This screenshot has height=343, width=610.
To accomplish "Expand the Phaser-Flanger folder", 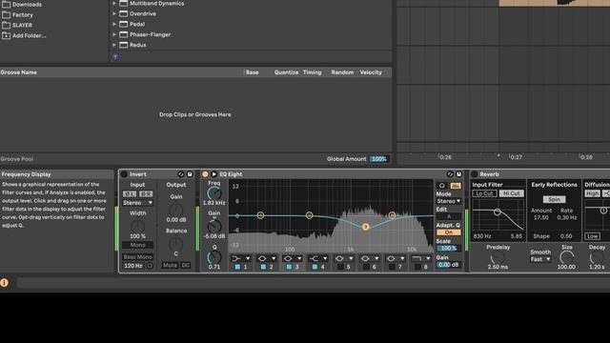I will (x=114, y=34).
